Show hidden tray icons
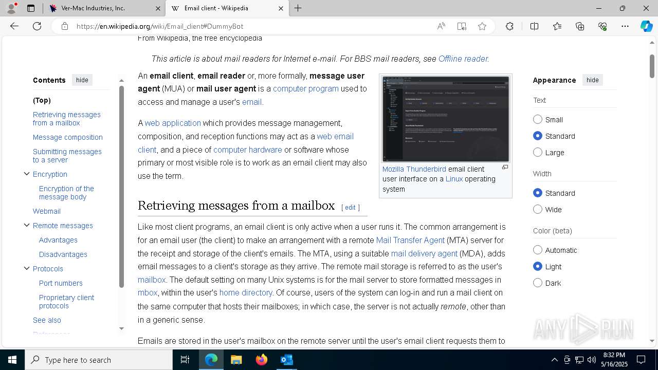The width and height of the screenshot is (658, 370). click(554, 360)
